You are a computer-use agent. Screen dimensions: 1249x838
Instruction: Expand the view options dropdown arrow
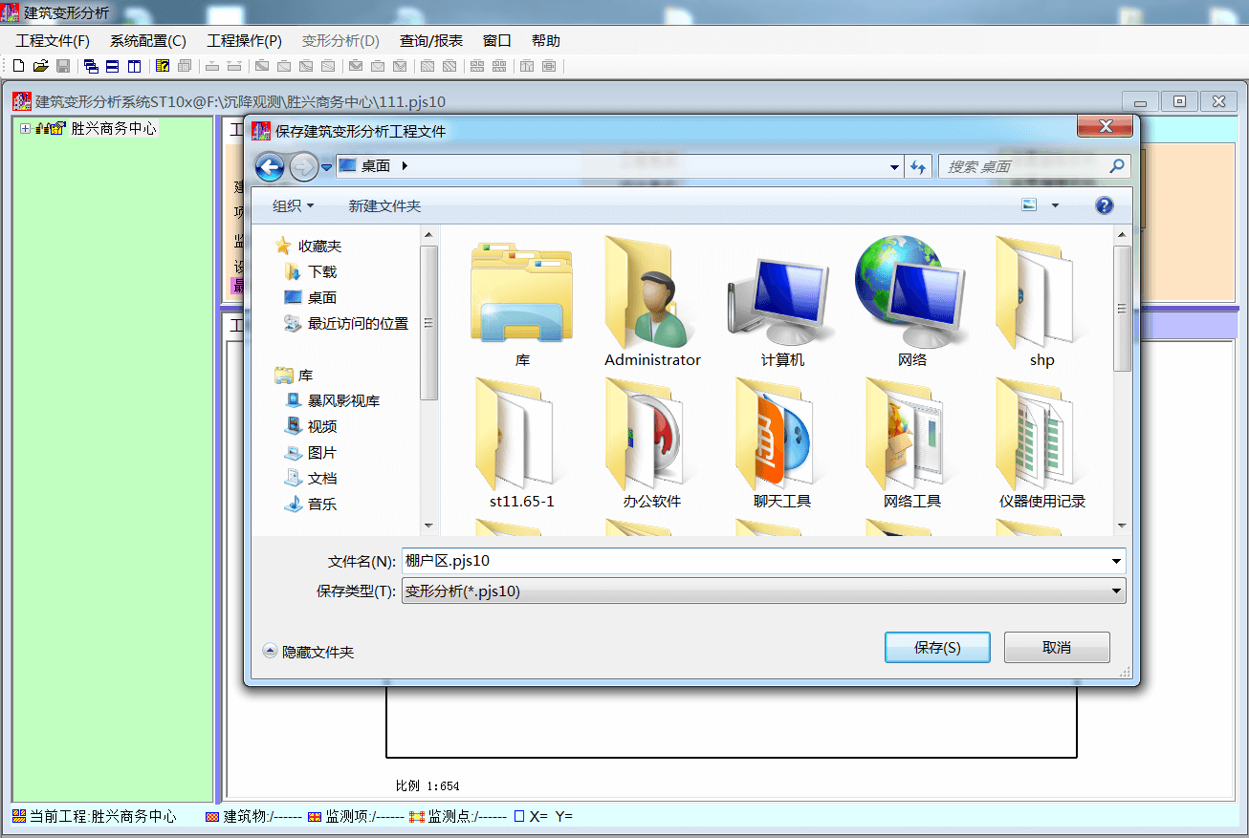click(x=1055, y=205)
